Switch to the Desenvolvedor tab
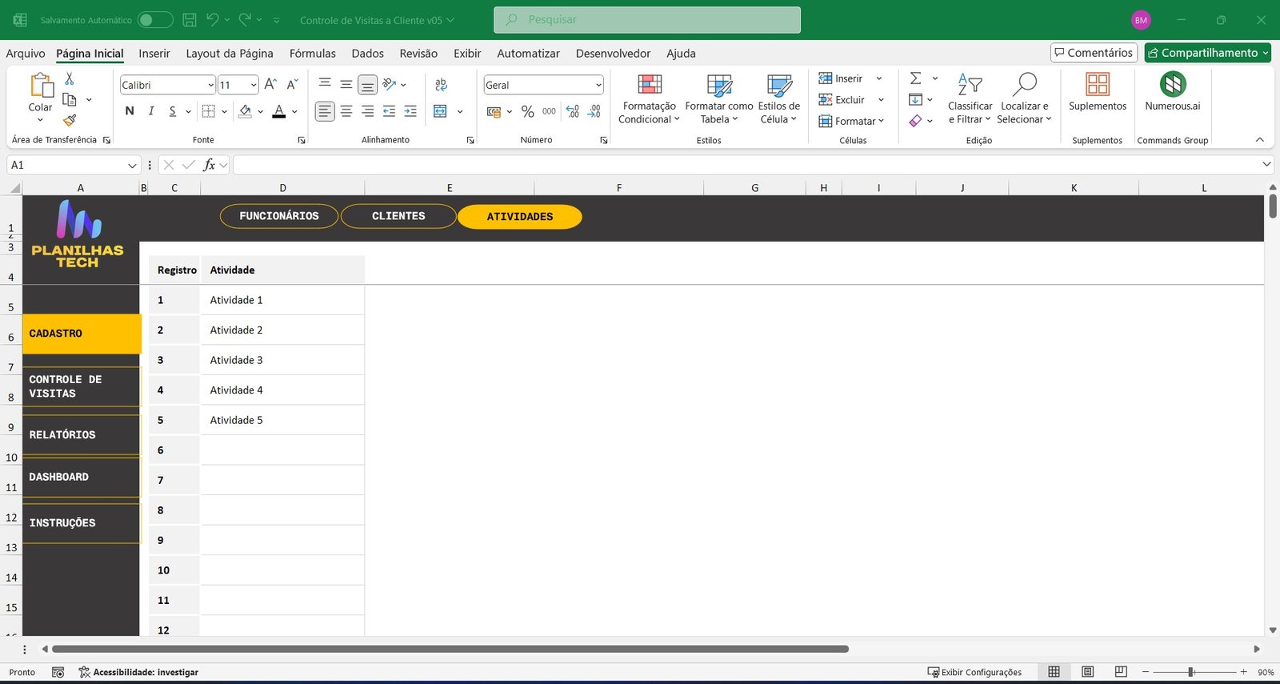1280x684 pixels. 614,54
